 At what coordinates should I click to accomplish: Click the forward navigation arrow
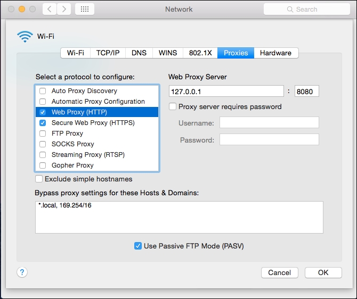point(63,9)
